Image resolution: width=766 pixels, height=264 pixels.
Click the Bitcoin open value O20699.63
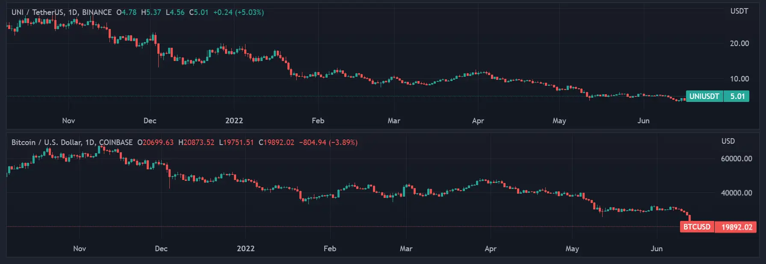click(155, 142)
